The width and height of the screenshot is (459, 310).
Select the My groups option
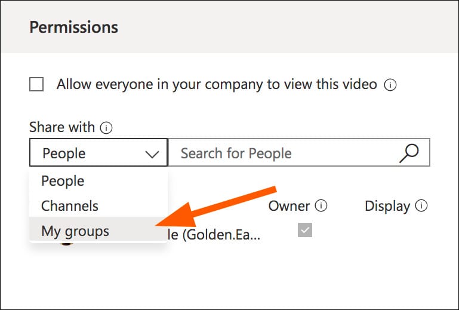(x=75, y=231)
